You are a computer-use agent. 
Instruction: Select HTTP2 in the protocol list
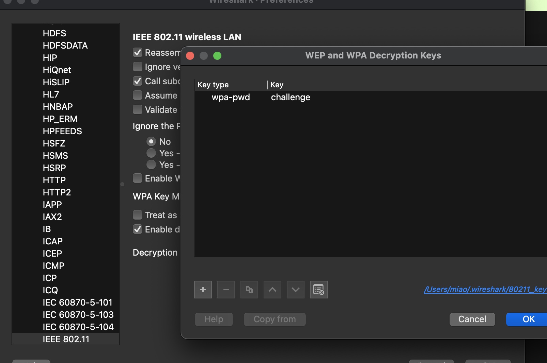coord(57,192)
